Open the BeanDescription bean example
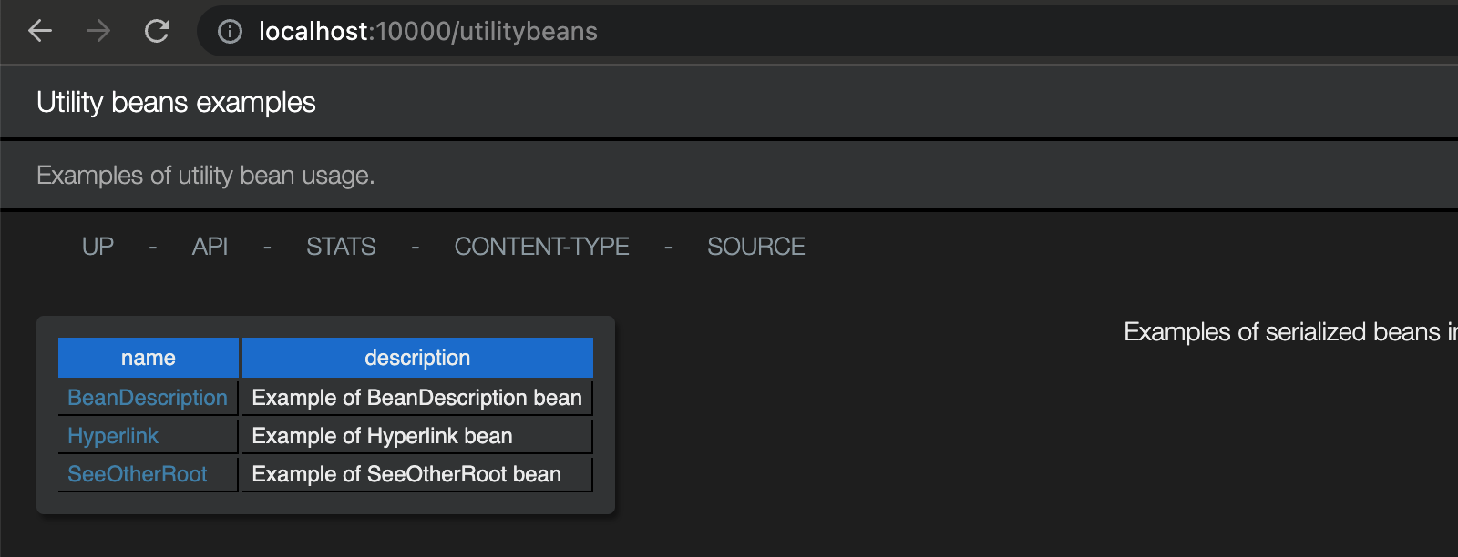Screen dimensions: 1458x557 click(147, 398)
